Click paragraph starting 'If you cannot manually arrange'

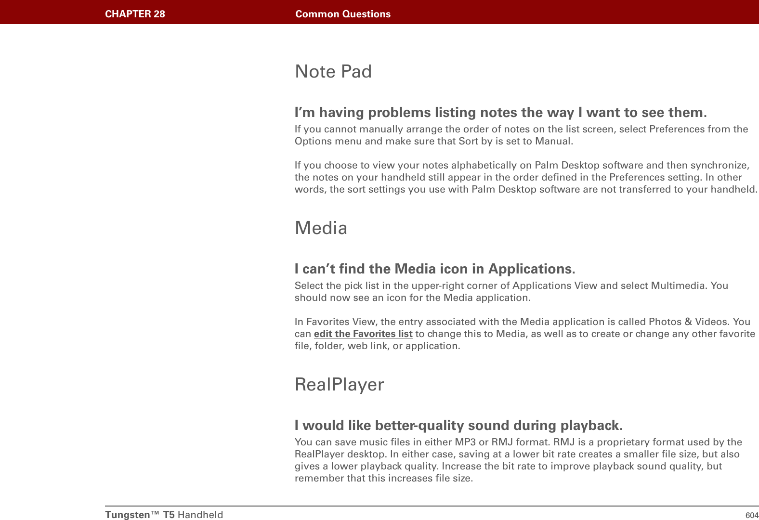tap(521, 135)
